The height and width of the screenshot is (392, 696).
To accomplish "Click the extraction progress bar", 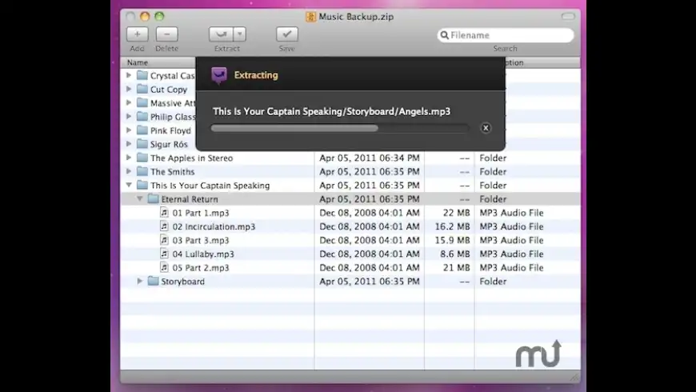I will point(339,128).
